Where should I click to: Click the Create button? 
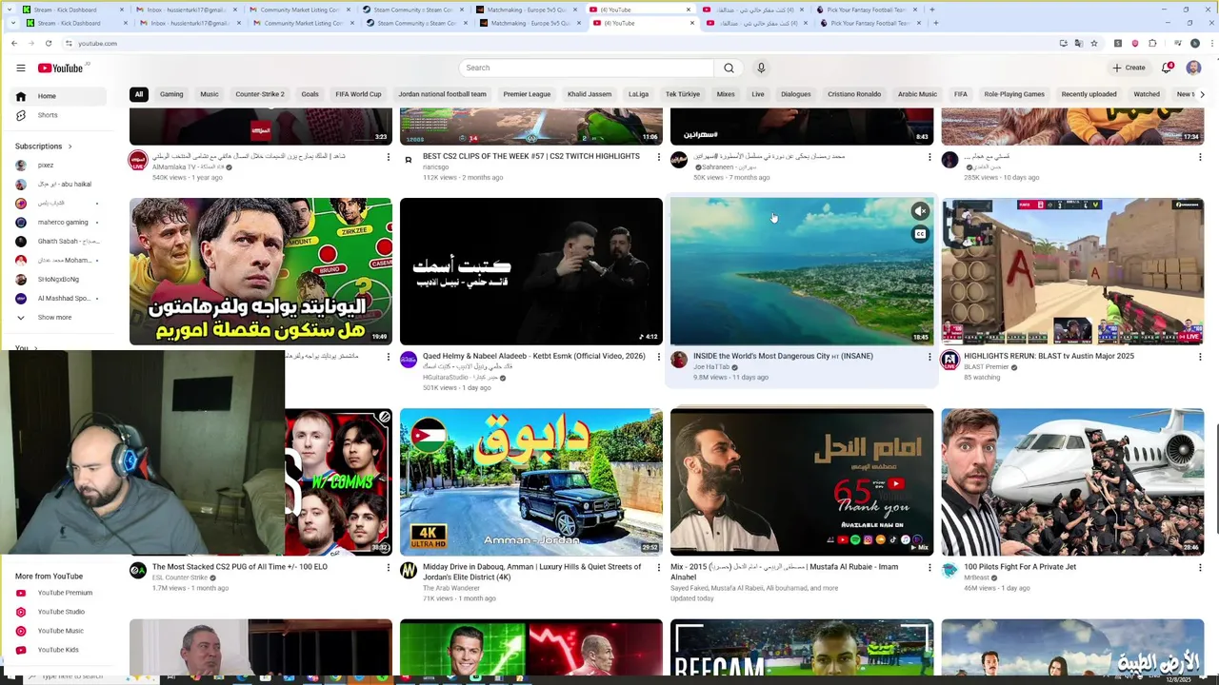click(1129, 68)
